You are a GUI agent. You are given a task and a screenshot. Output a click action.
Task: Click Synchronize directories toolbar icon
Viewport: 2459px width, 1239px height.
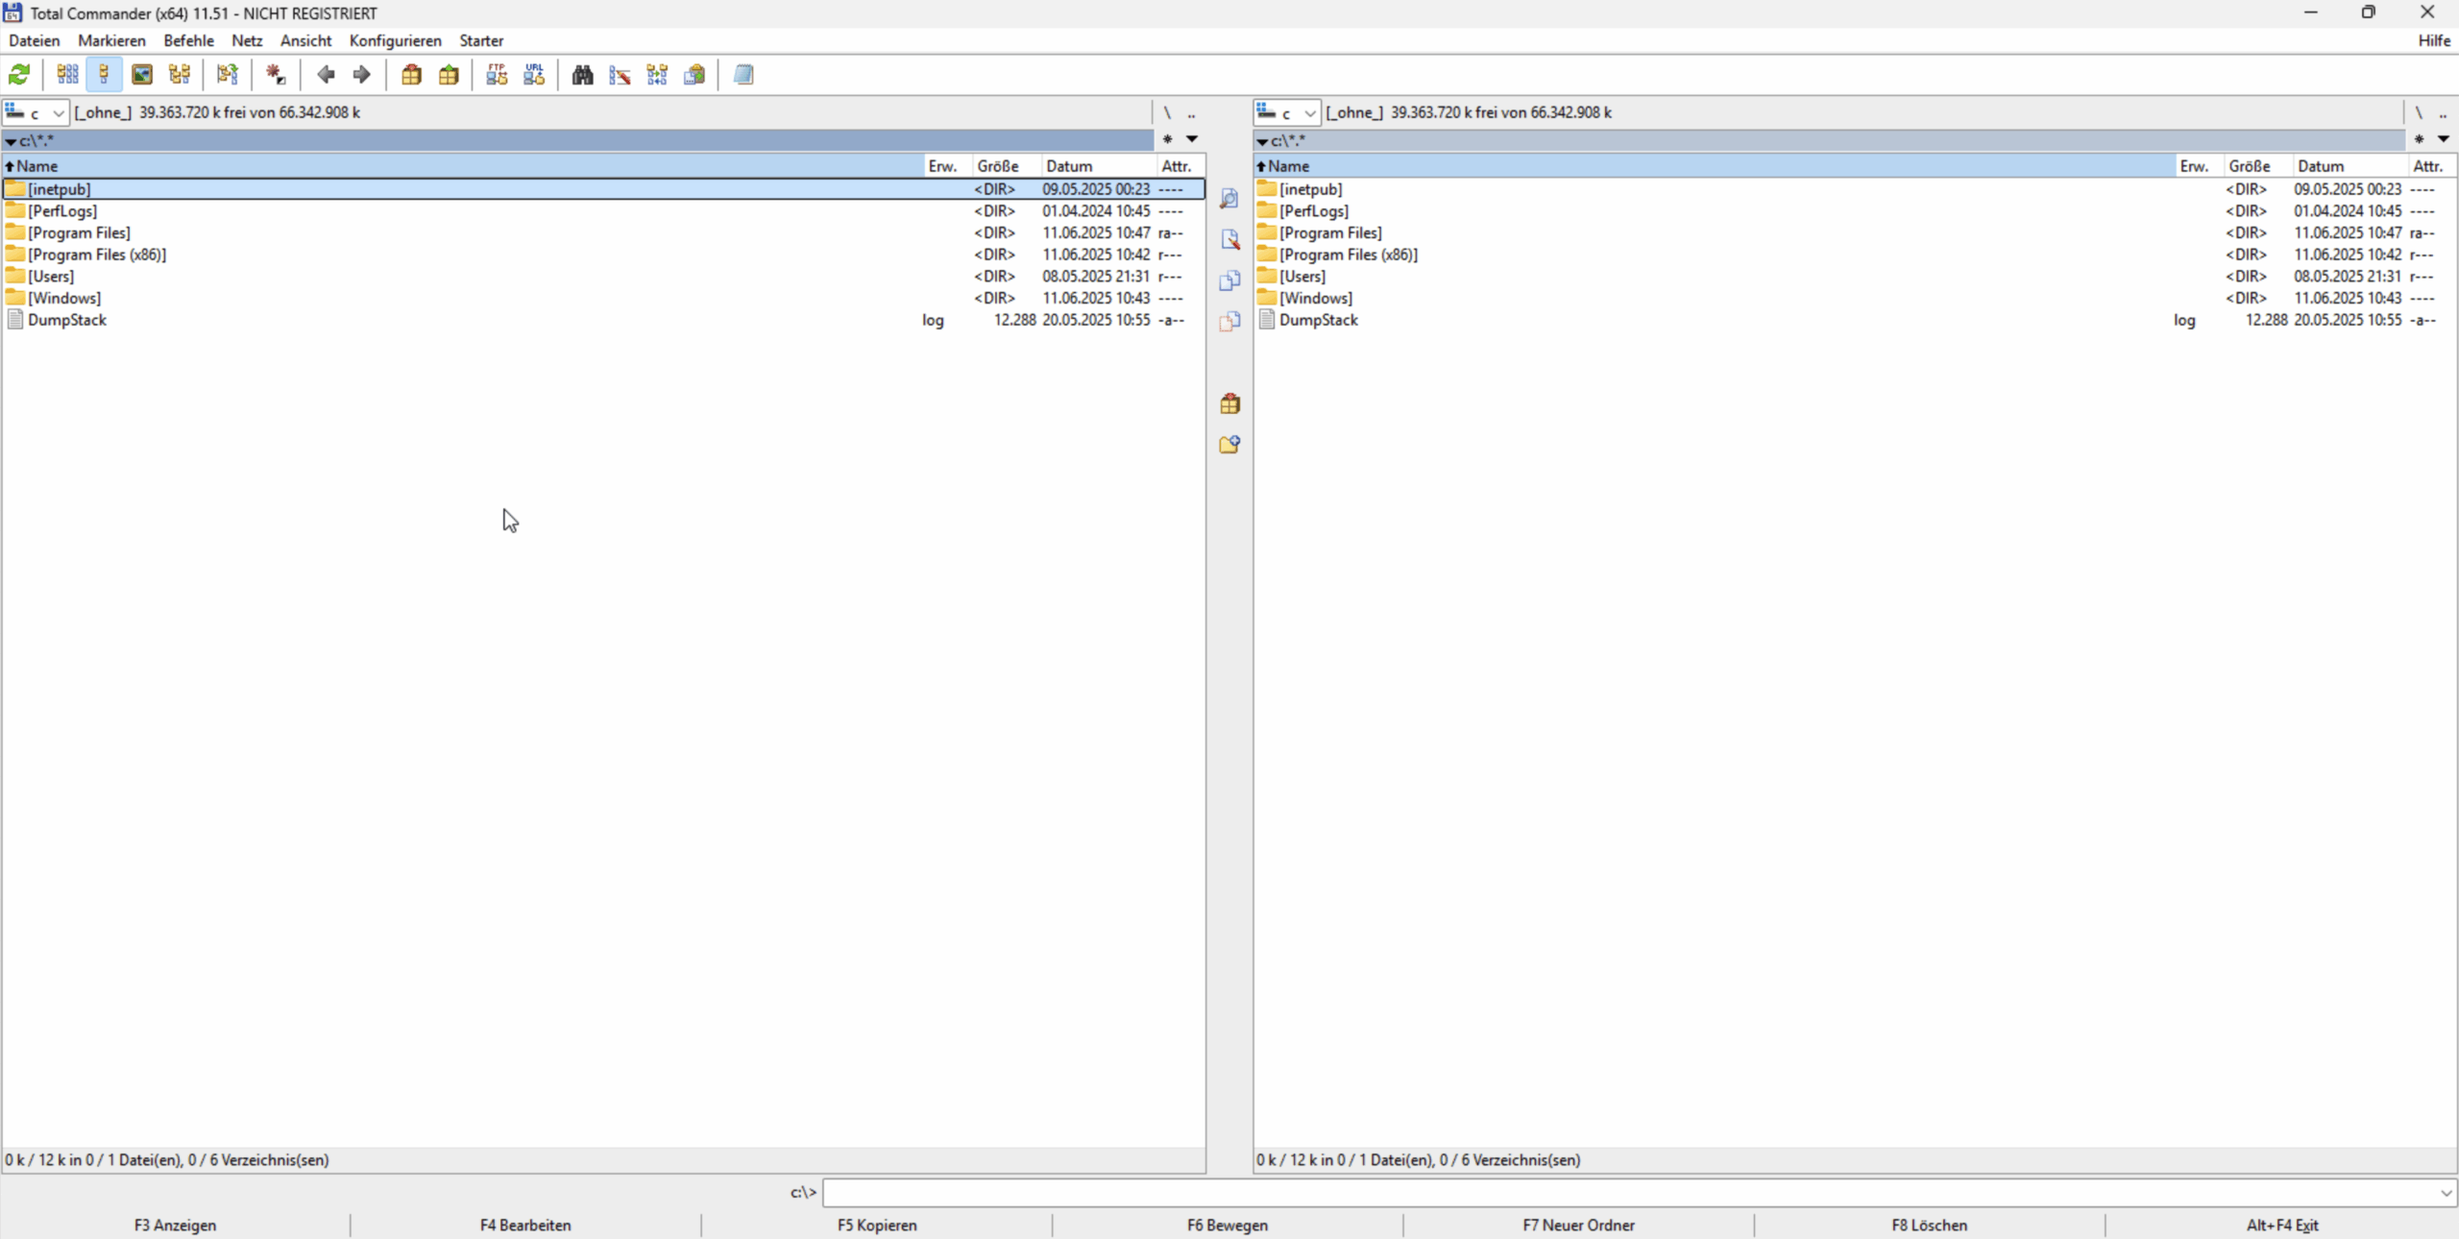pyautogui.click(x=657, y=75)
